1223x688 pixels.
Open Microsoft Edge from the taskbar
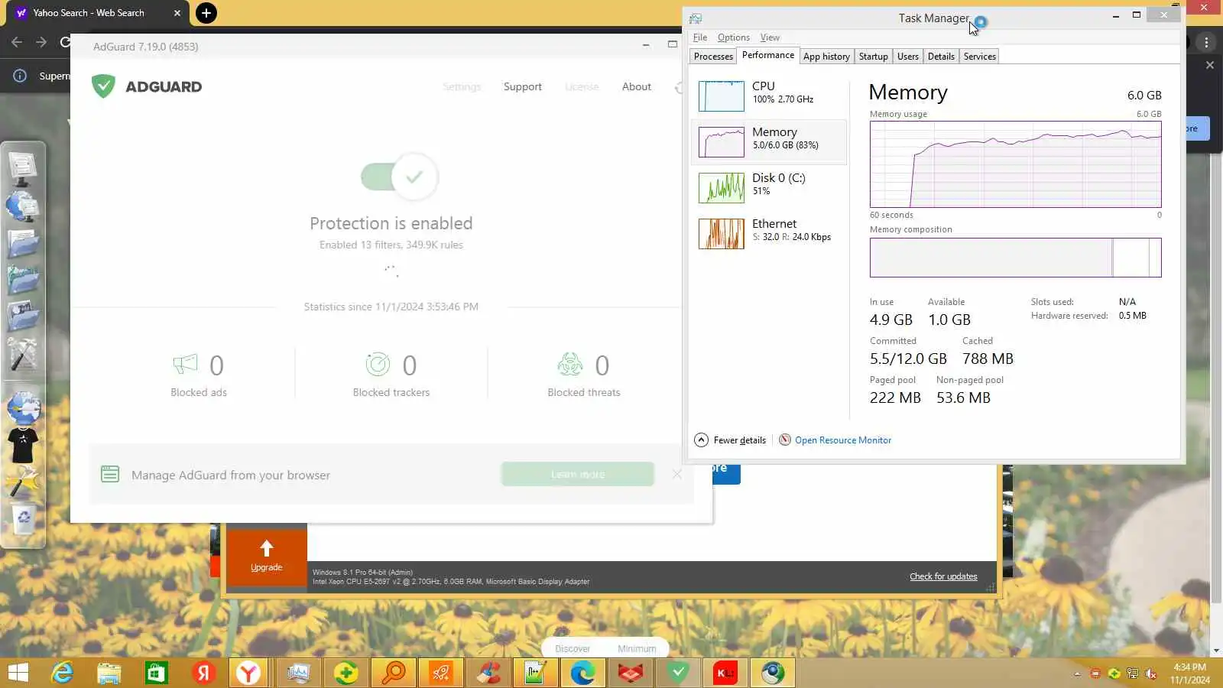[x=583, y=673]
